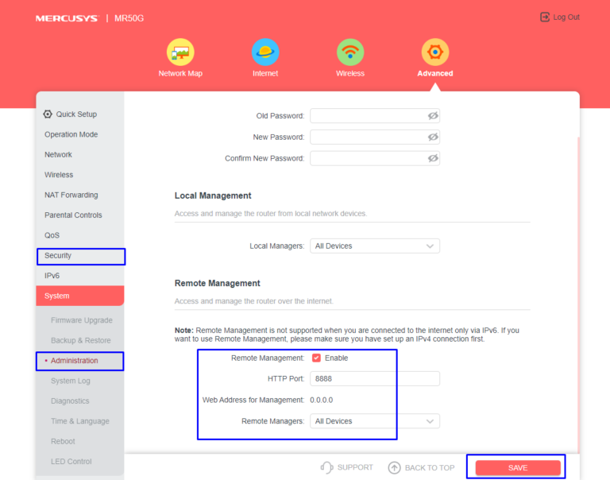Click the Support headset icon
The image size is (610, 480).
[326, 467]
